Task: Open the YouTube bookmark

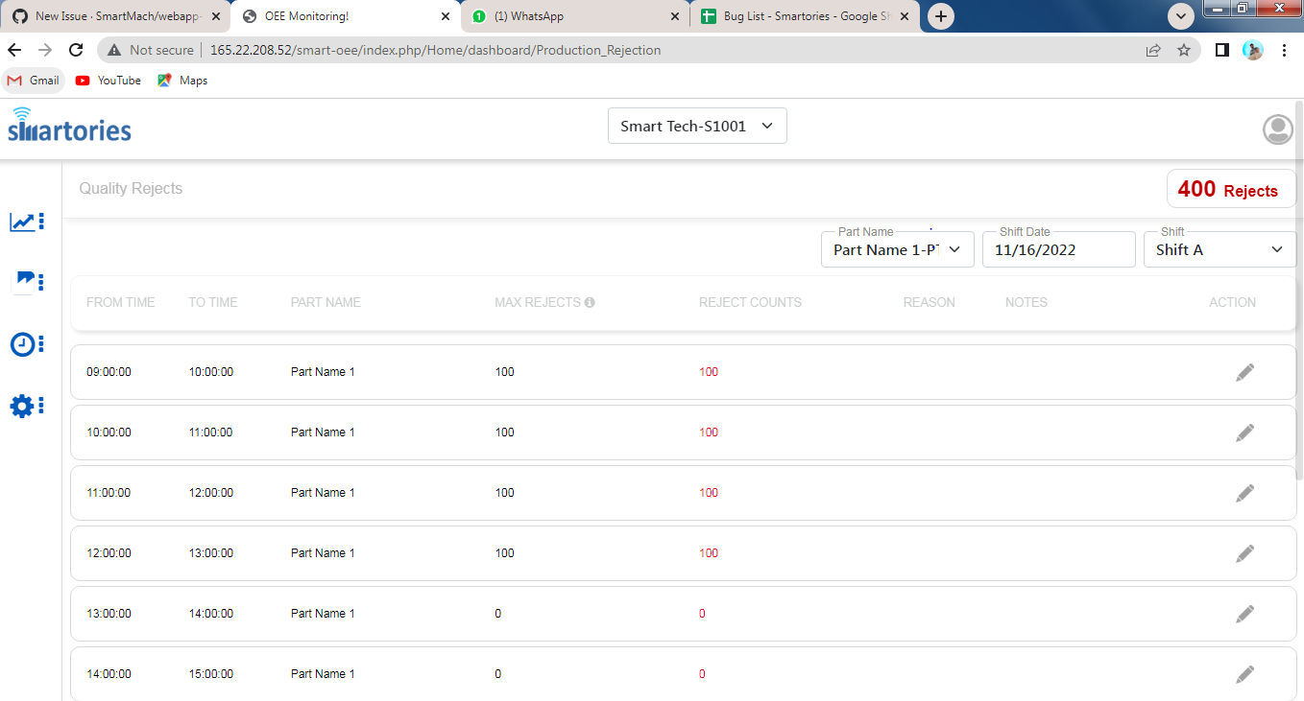Action: 109,81
